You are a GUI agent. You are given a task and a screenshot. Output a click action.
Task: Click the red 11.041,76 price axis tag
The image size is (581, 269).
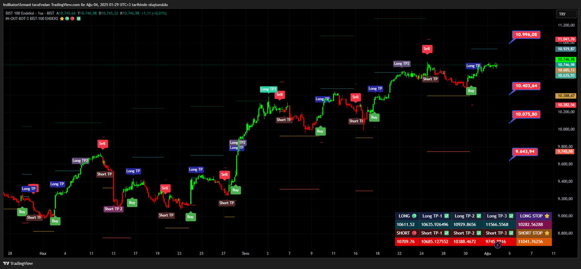click(566, 39)
